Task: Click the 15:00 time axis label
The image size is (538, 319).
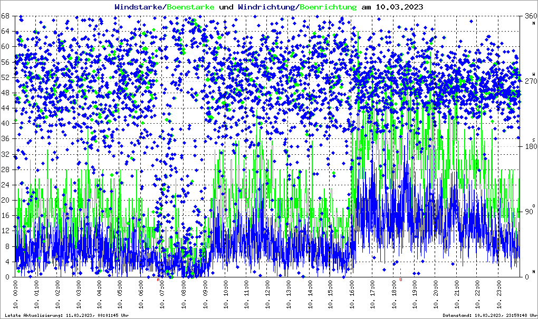Action: click(330, 294)
